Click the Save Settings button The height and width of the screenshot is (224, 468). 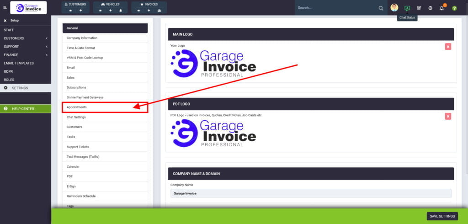(x=442, y=216)
